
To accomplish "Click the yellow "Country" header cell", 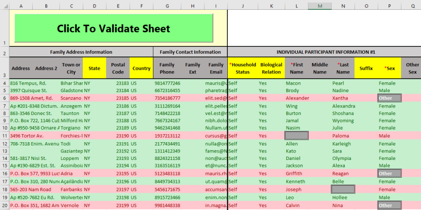I will point(141,68).
